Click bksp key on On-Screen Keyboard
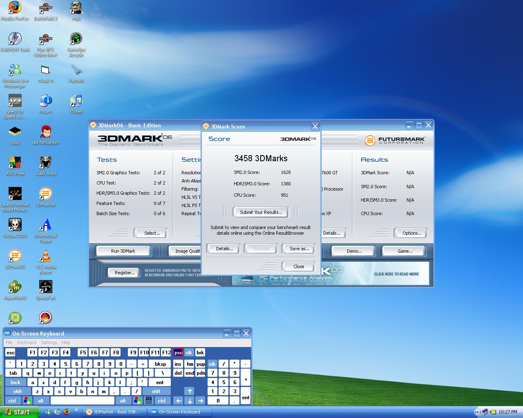523x418 pixels. (160, 364)
